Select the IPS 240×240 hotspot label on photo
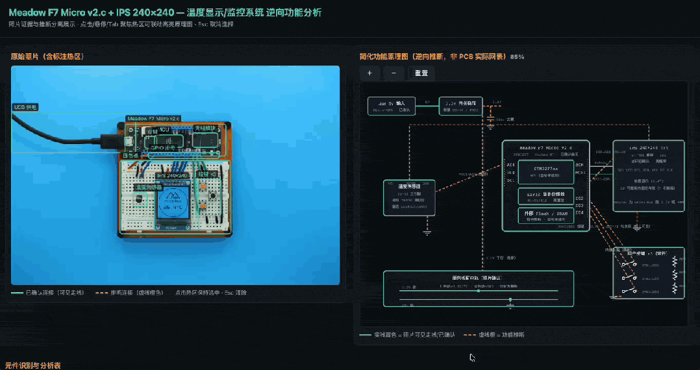Viewport: 700px width, 370px height. [x=172, y=175]
